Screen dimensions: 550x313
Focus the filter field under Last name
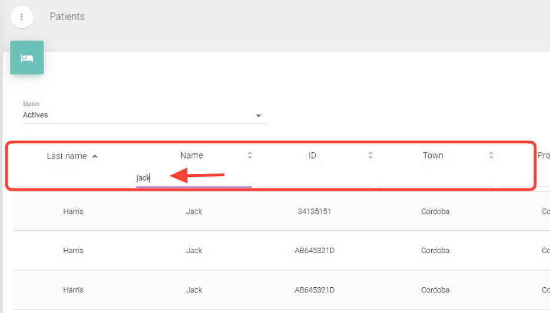(x=74, y=179)
